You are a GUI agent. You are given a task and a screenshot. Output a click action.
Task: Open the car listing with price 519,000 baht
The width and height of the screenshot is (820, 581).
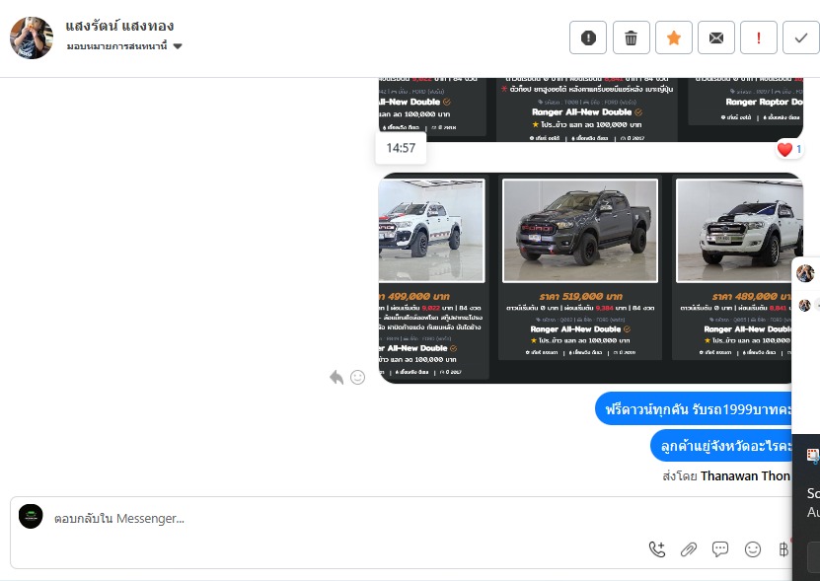click(580, 267)
